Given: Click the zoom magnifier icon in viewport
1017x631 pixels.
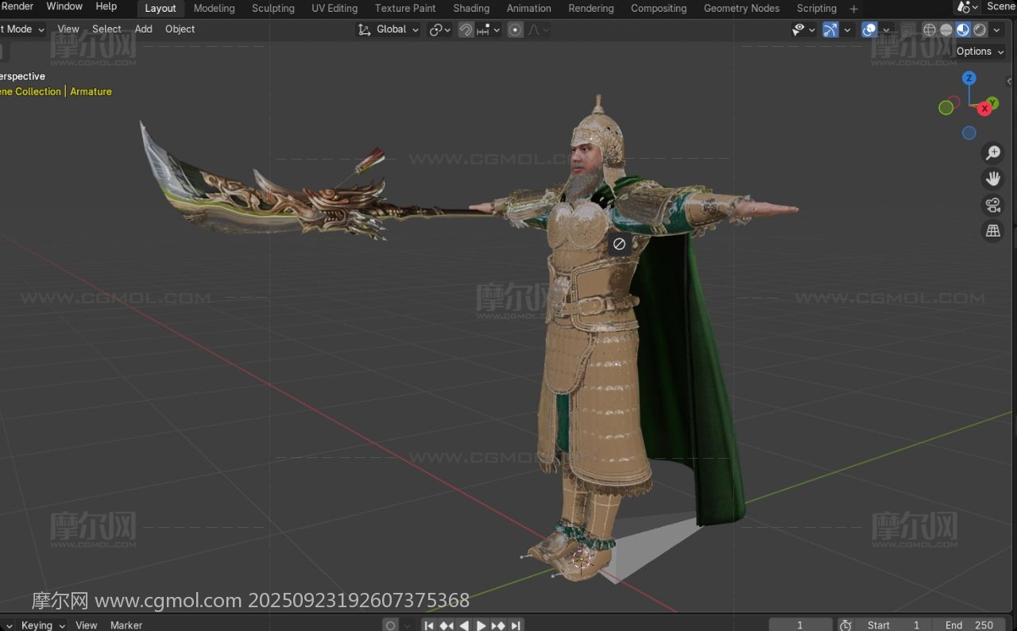Looking at the screenshot, I should coord(992,153).
